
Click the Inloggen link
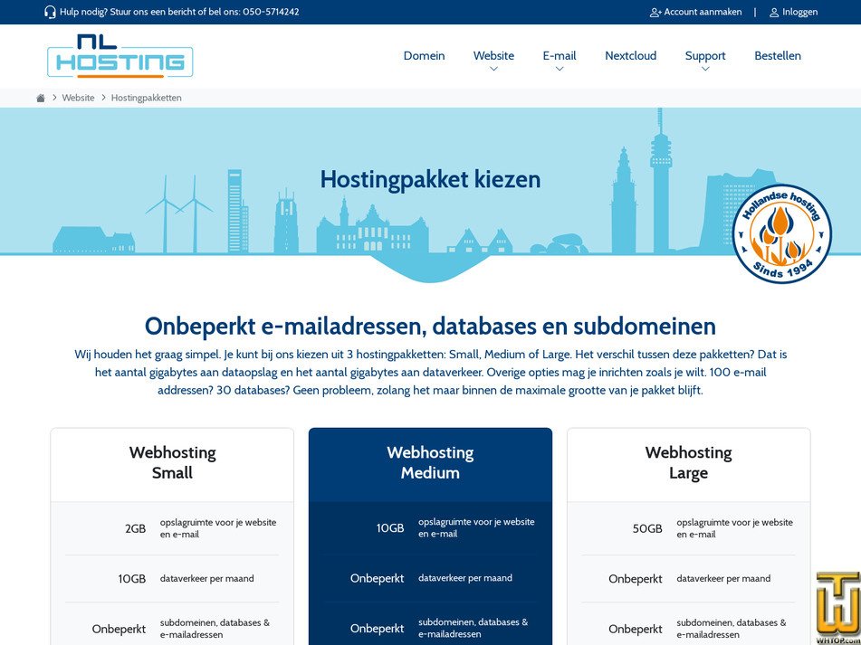point(800,12)
